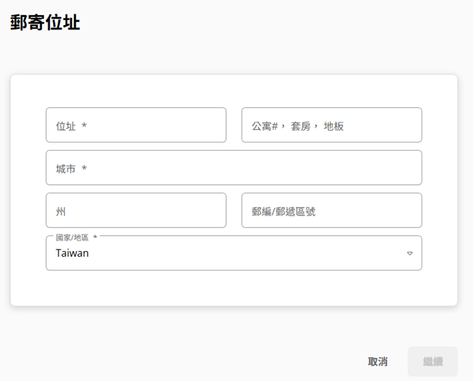Click the 州 state input field

click(x=136, y=211)
